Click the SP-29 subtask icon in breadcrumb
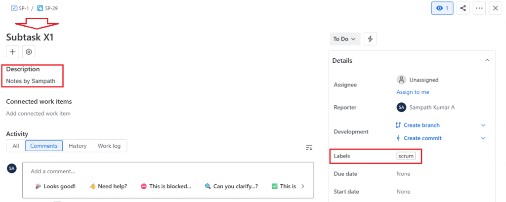This screenshot has height=202, width=506. pos(40,8)
